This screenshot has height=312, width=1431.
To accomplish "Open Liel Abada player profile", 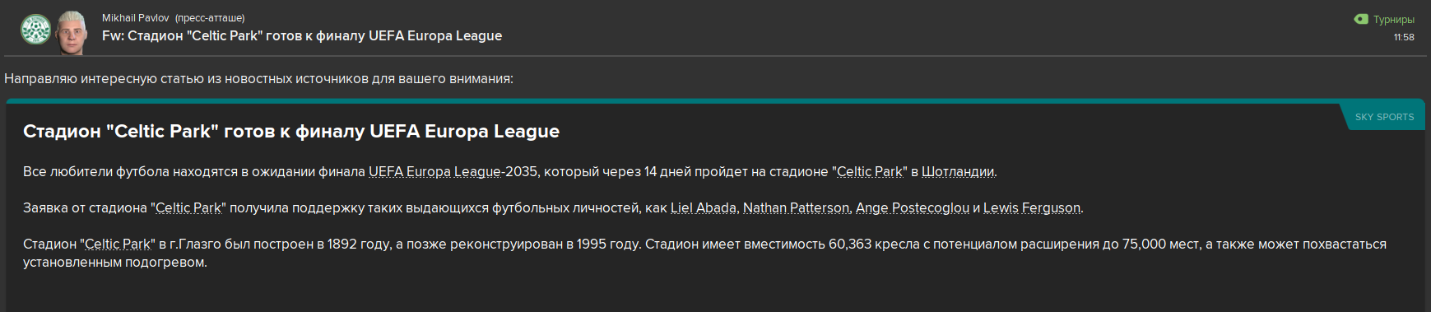I will [704, 208].
